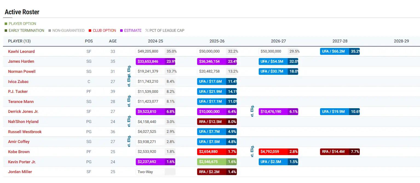
Task: Select Jordan Miller's player link
Action: (20, 172)
